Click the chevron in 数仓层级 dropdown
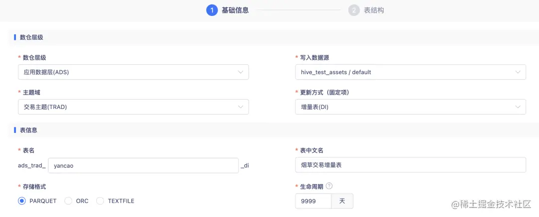 coord(241,72)
